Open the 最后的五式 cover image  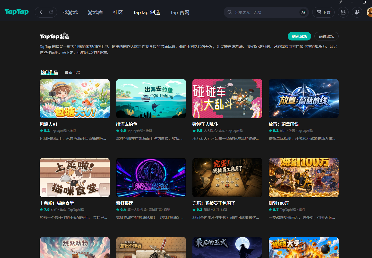click(227, 247)
